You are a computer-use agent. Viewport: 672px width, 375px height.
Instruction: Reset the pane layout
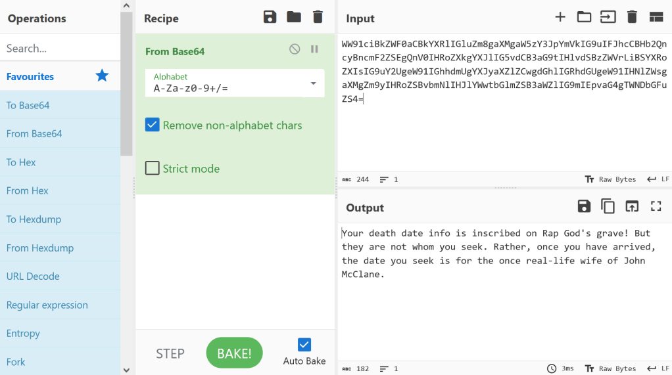pyautogui.click(x=656, y=17)
